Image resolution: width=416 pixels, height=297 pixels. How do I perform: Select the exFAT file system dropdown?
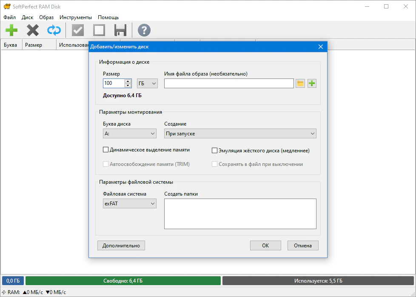(x=130, y=204)
